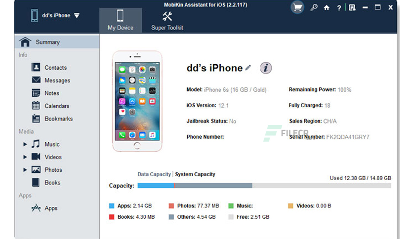
Task: Click the light gray Free legend swatch
Action: coord(231,217)
